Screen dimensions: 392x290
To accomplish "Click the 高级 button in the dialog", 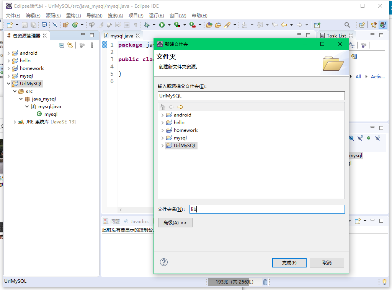I will (175, 222).
